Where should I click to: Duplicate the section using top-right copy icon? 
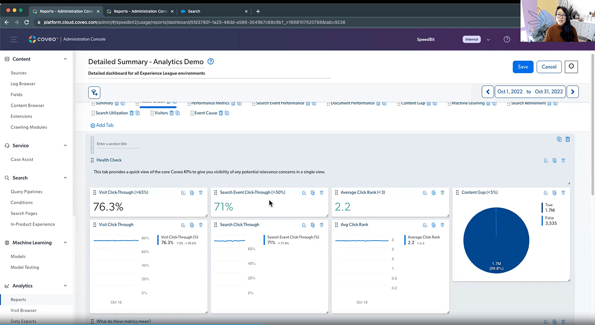point(559,139)
